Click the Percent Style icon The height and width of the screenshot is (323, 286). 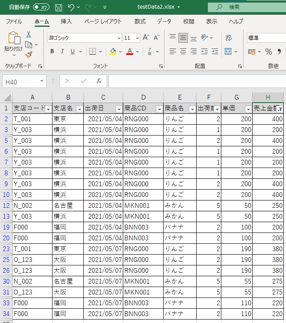[x=268, y=52]
